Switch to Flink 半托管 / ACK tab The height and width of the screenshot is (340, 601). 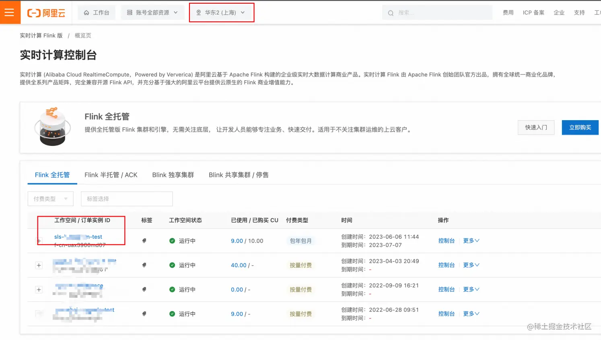point(111,175)
